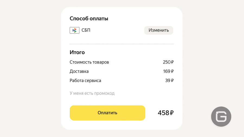
Task: Click the Доставка row label
Action: pyautogui.click(x=79, y=71)
